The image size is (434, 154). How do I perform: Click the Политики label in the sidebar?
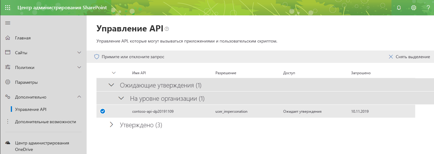(25, 67)
